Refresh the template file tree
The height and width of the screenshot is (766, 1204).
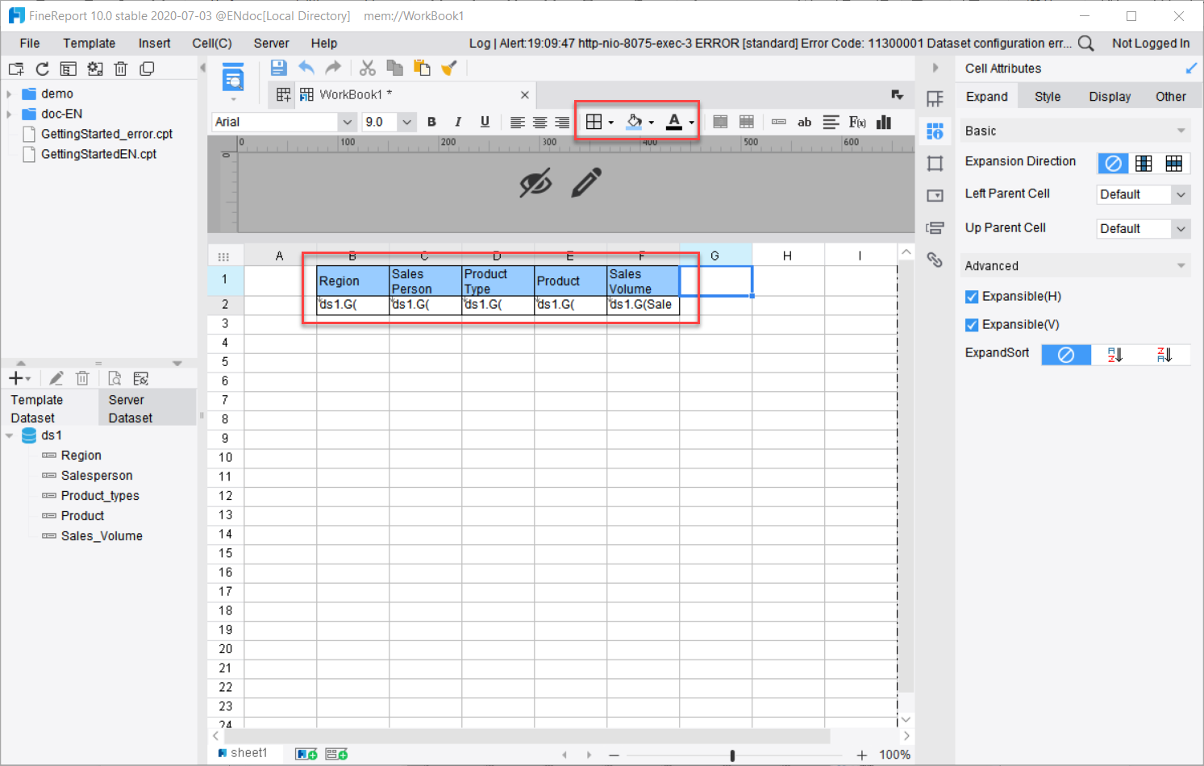pos(43,69)
